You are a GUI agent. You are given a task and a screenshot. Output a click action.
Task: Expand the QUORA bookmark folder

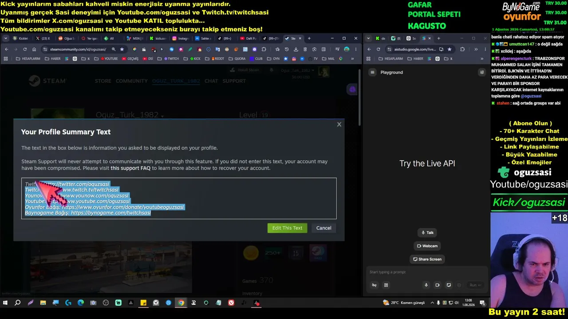click(237, 58)
